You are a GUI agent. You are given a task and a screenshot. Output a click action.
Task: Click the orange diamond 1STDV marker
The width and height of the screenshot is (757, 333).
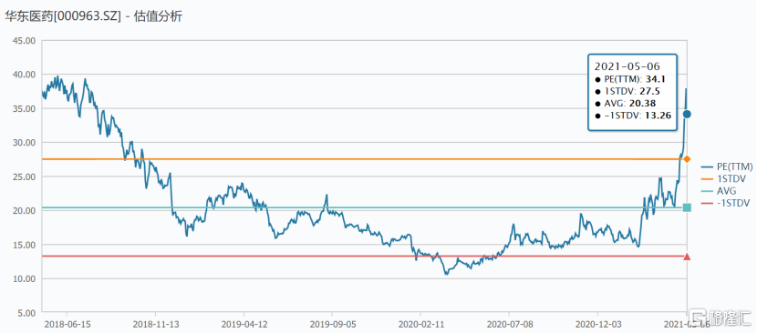tap(687, 159)
